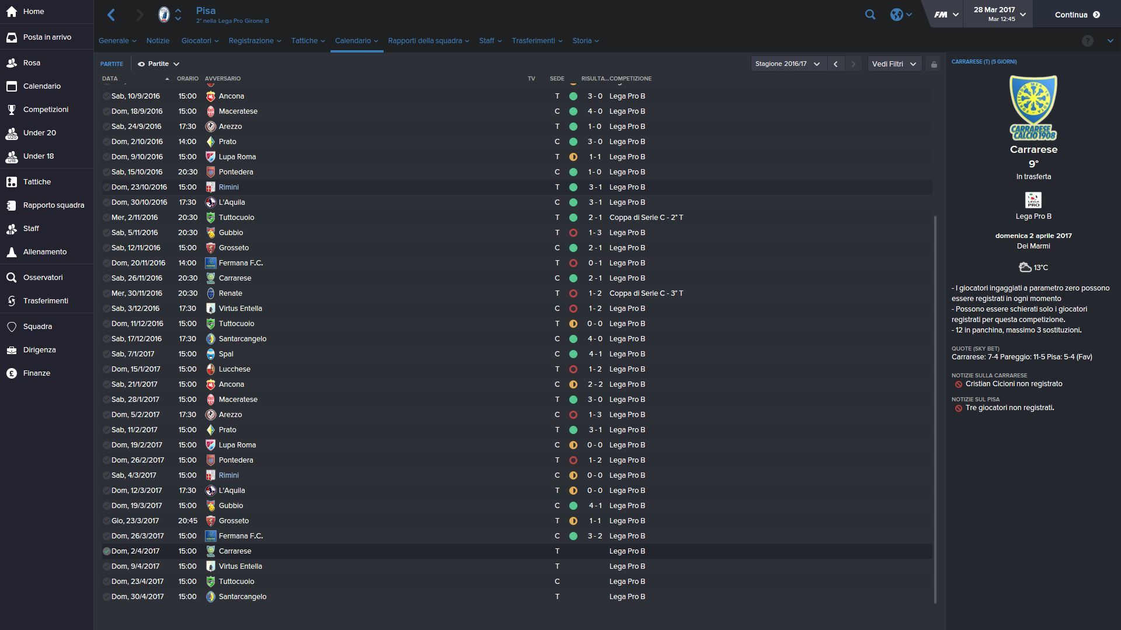Click the Carrarese club crest
This screenshot has width=1121, height=630.
[1033, 107]
